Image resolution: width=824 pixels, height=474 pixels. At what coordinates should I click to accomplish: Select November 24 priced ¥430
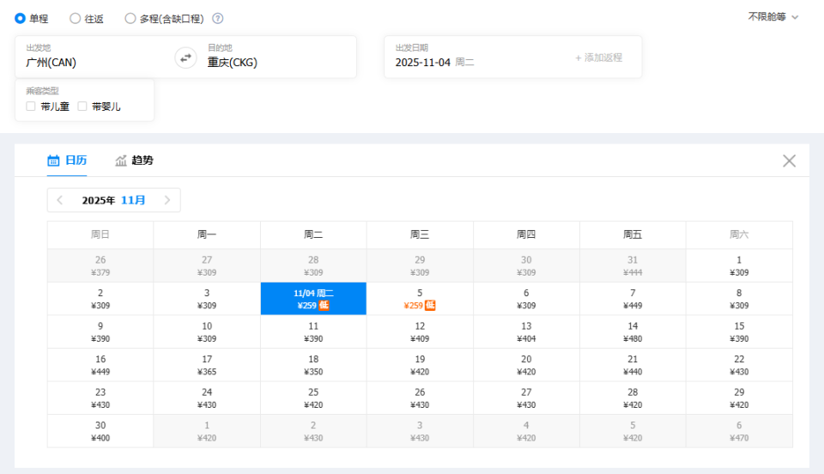(x=207, y=398)
